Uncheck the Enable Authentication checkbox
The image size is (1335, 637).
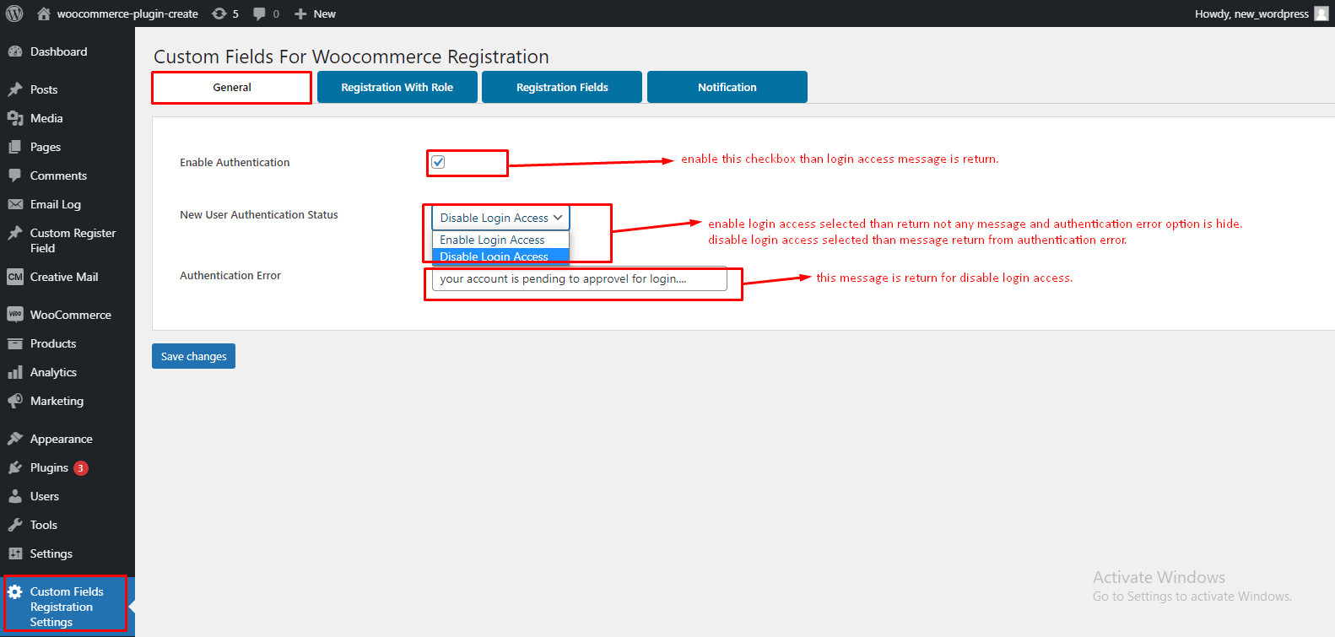pyautogui.click(x=438, y=162)
